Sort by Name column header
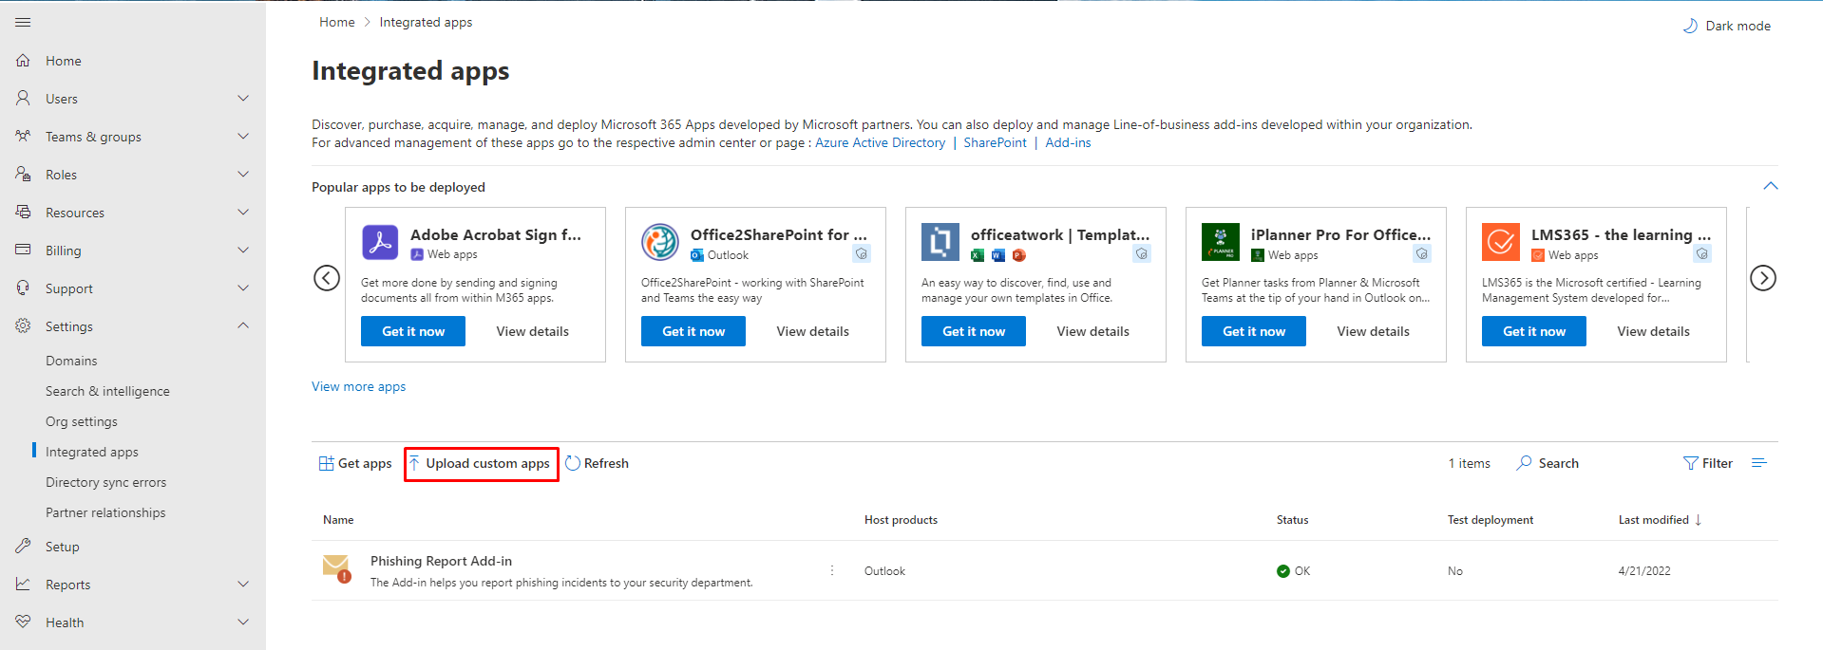 338,520
